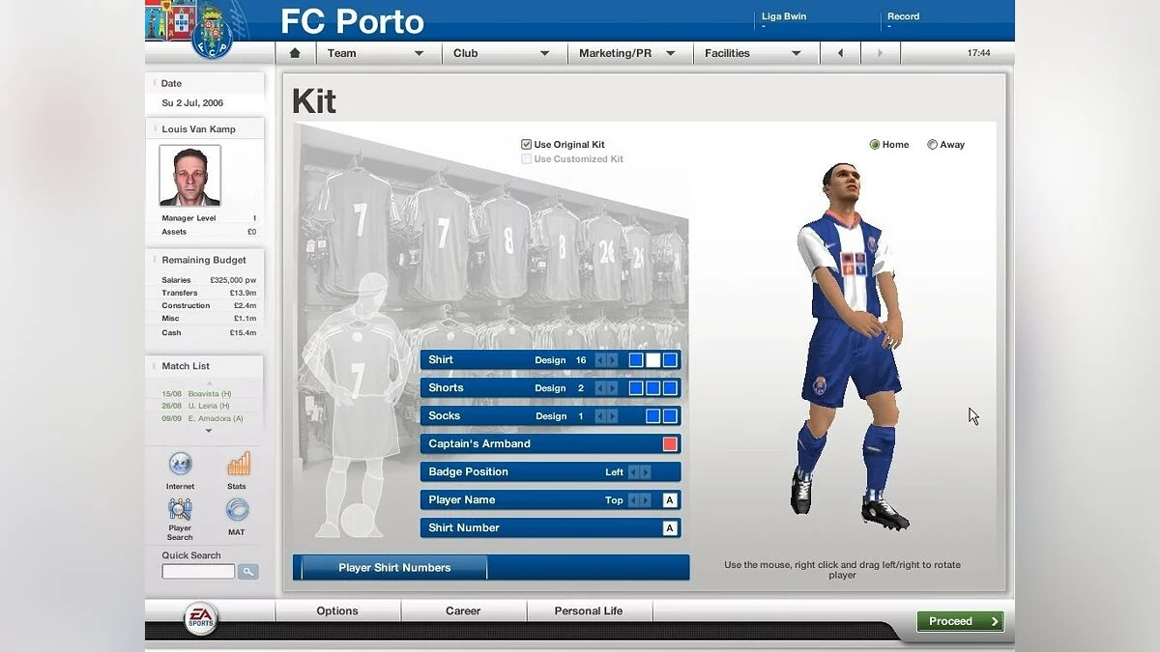Click the forward navigation arrow
The height and width of the screenshot is (652, 1160).
[x=880, y=53]
